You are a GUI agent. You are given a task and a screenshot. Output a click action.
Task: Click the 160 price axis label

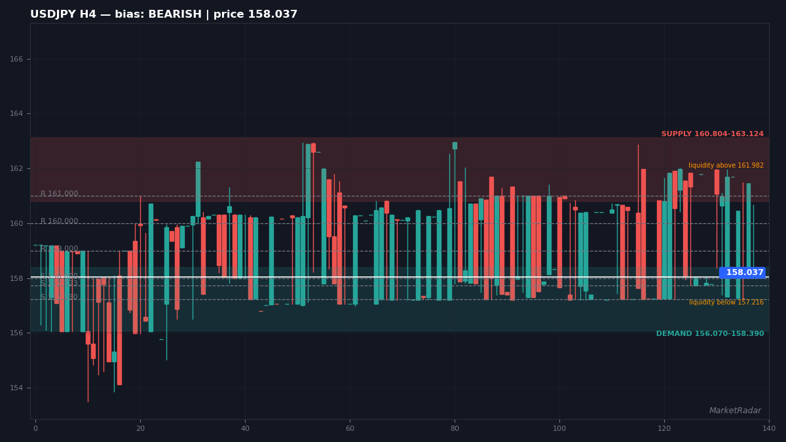point(16,224)
